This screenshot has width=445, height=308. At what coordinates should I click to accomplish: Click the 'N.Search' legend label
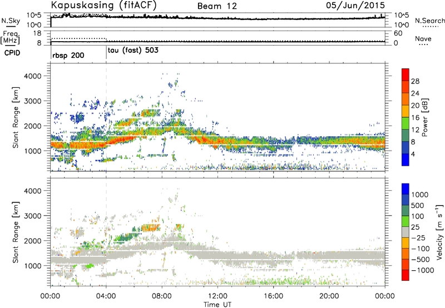430,21
